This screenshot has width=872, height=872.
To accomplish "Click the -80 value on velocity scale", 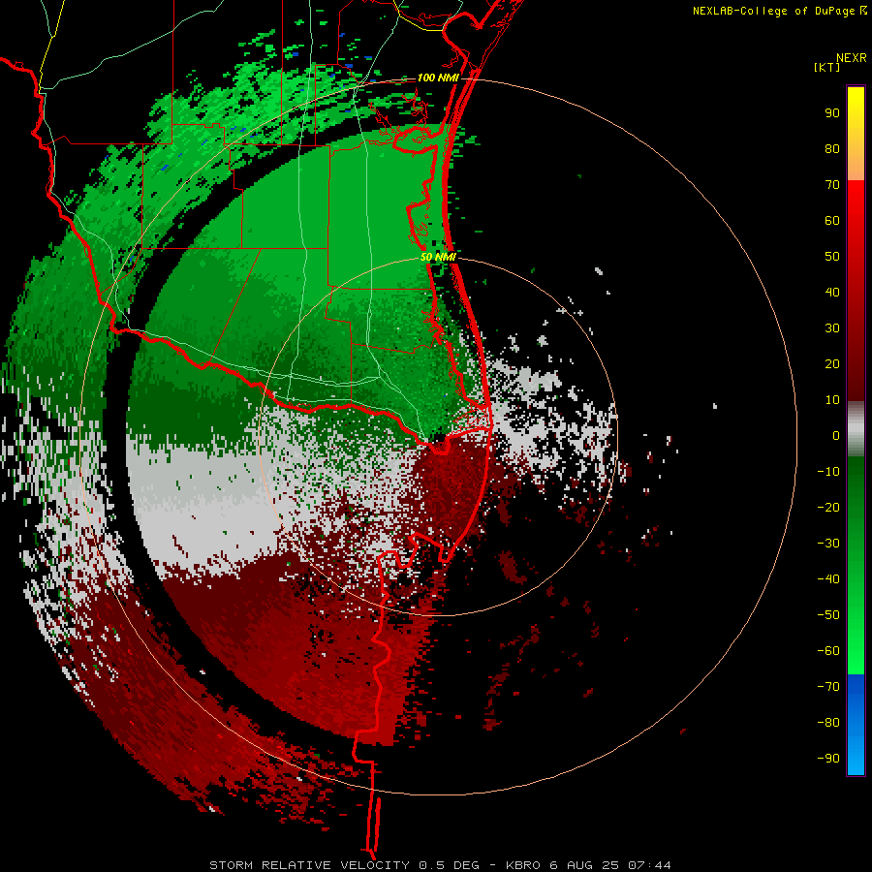I will [828, 723].
